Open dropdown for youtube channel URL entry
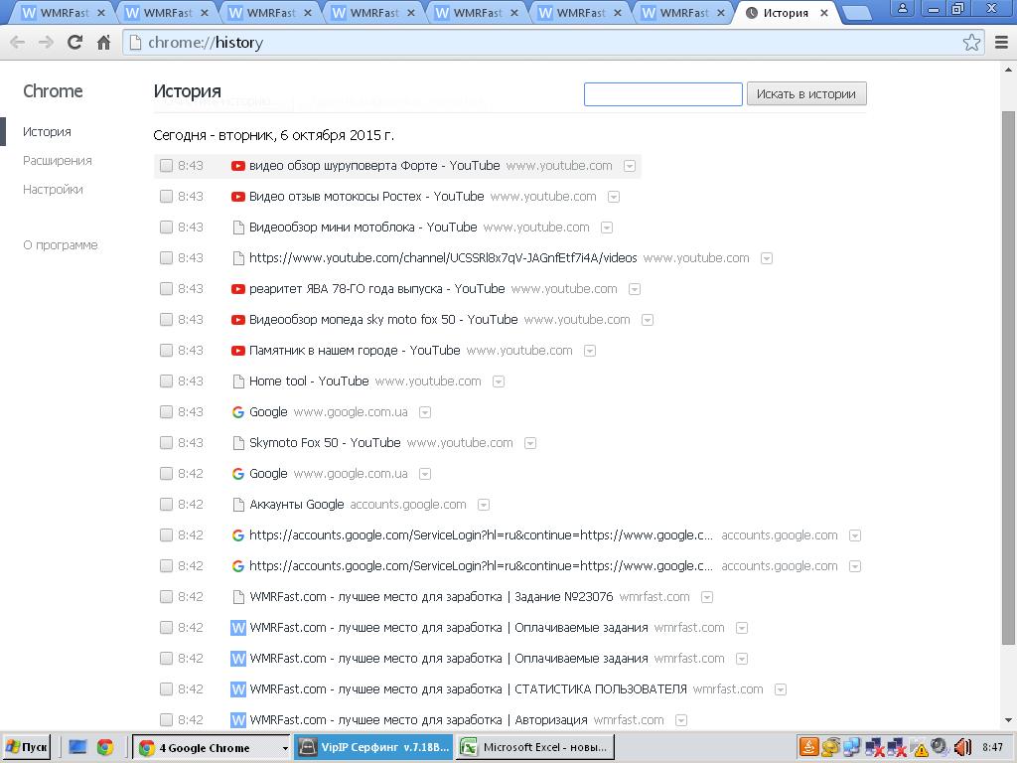This screenshot has height=763, width=1017. pos(767,258)
